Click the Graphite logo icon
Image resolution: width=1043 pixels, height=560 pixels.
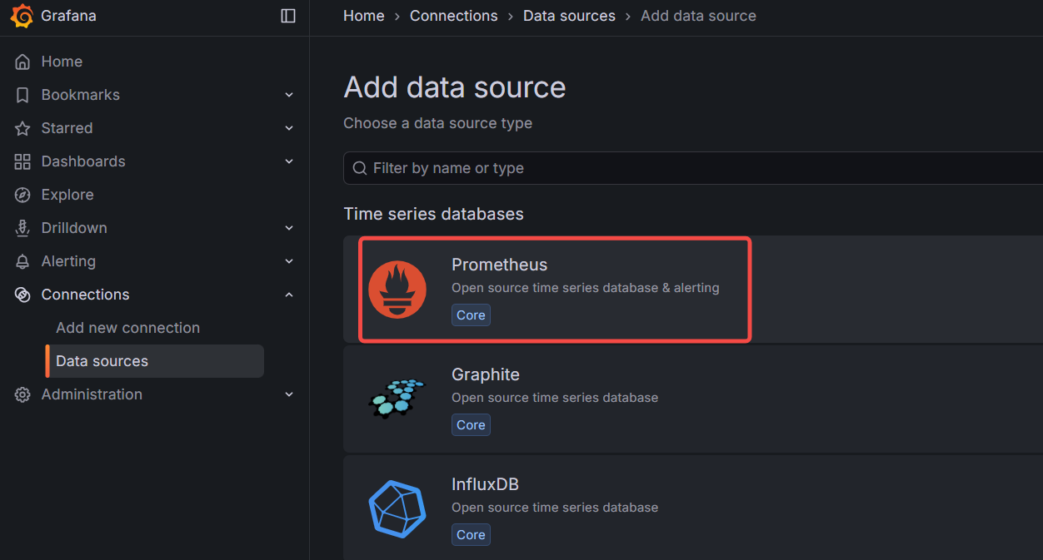pos(397,399)
